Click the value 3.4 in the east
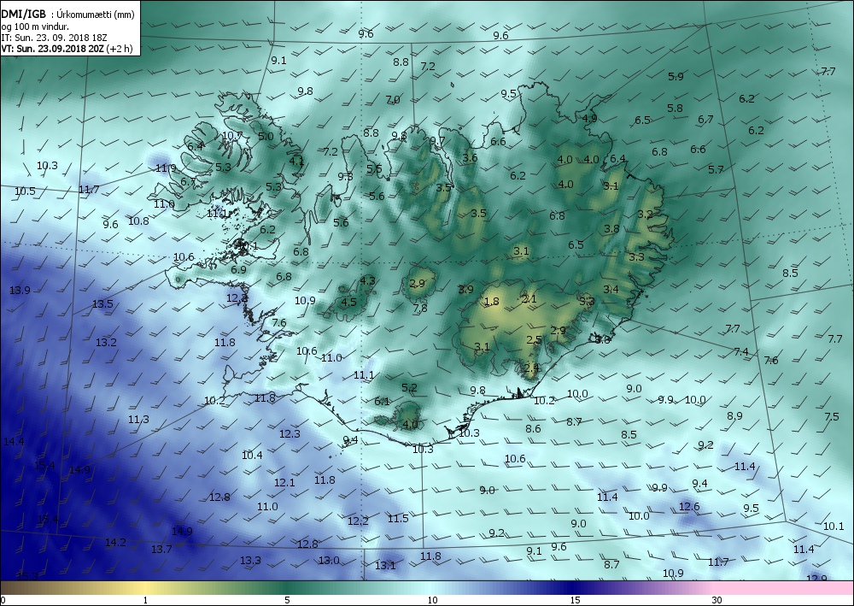Screen dimensions: 854x606 [x=611, y=289]
